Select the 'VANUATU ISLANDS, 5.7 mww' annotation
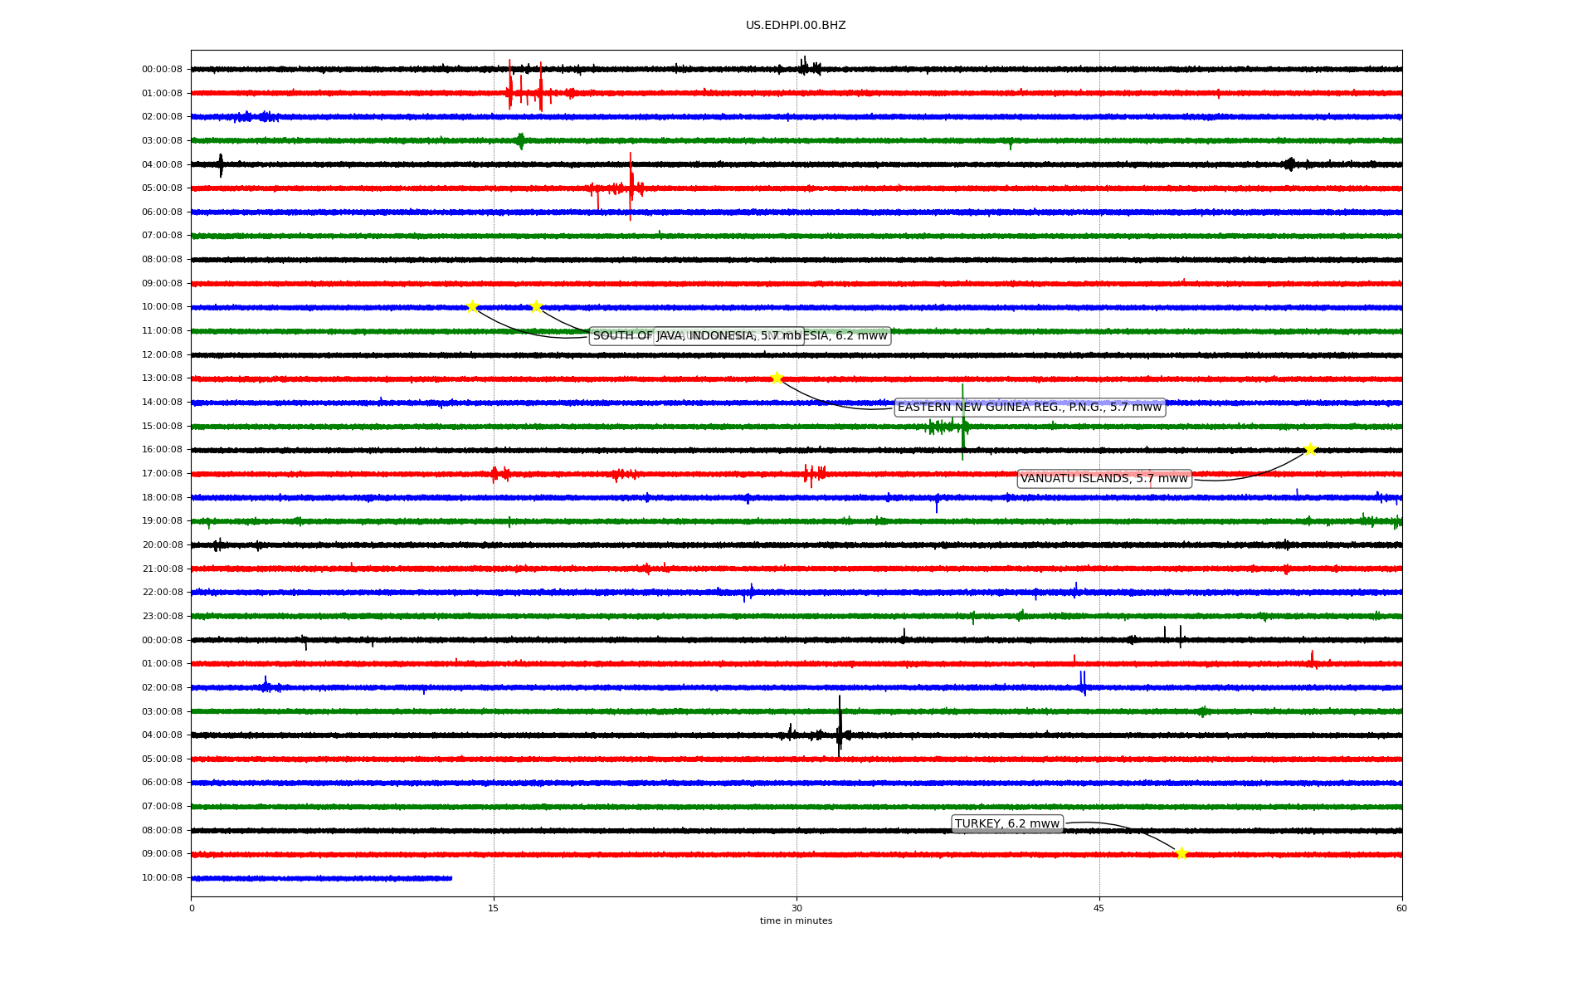The width and height of the screenshot is (1593, 996). 1104,479
